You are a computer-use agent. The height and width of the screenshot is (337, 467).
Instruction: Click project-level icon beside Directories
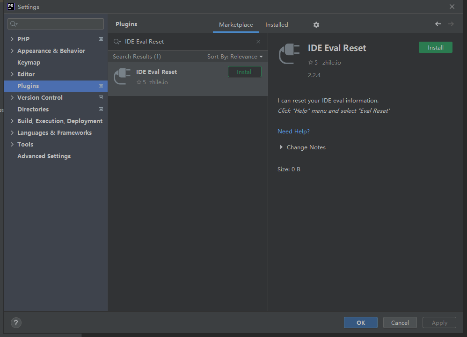[x=101, y=109]
